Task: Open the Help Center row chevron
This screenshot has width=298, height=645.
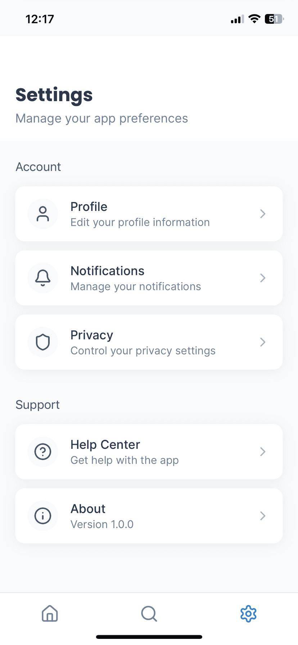Action: pos(263,452)
